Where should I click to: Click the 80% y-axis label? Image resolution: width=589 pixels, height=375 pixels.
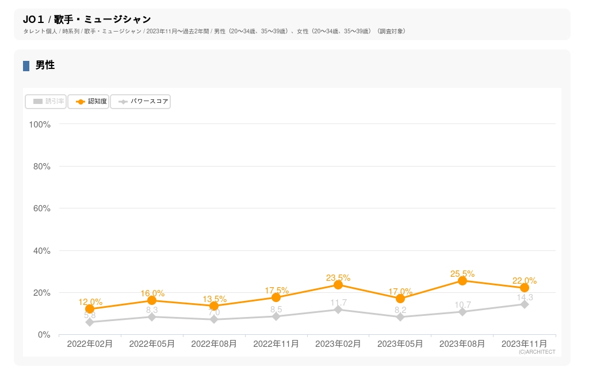pyautogui.click(x=41, y=167)
